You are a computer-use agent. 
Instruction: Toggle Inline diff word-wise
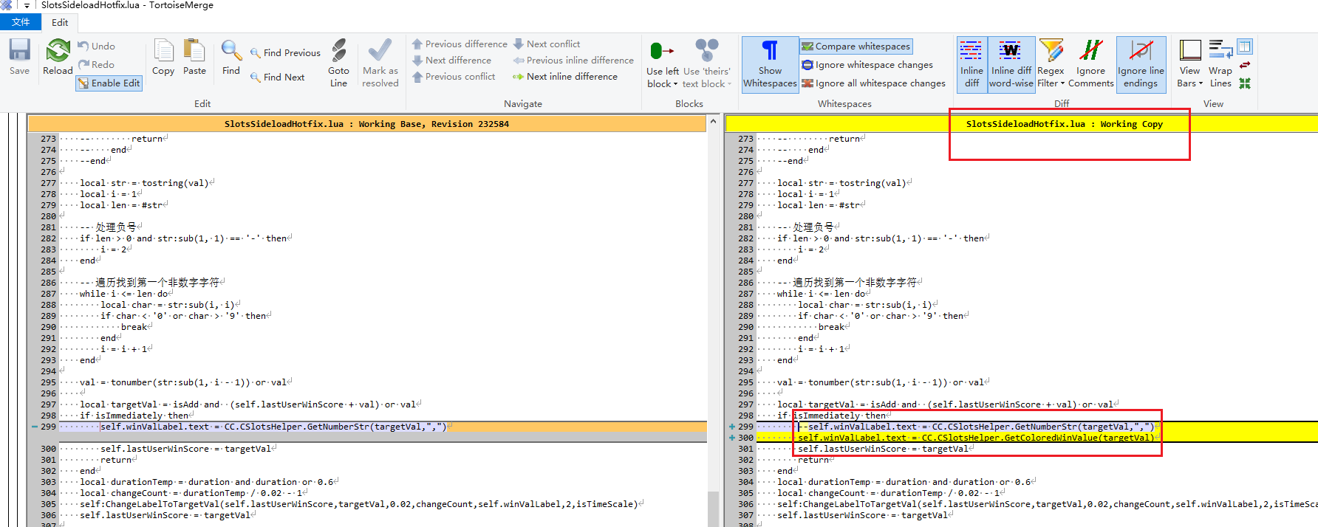(1011, 65)
